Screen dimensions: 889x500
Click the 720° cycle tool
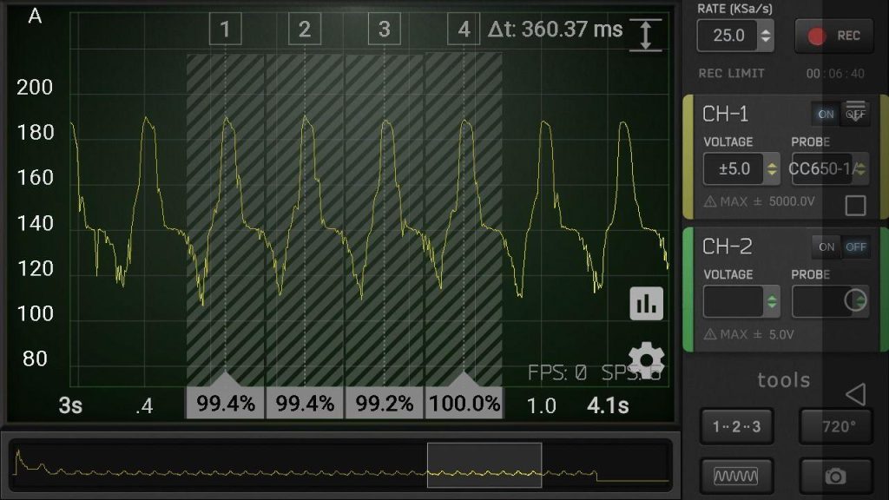pos(834,426)
